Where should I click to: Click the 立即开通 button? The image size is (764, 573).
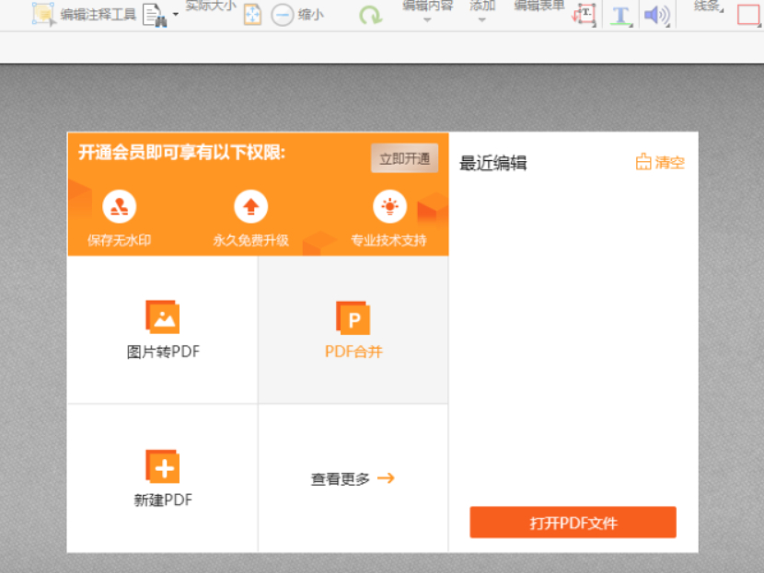404,158
